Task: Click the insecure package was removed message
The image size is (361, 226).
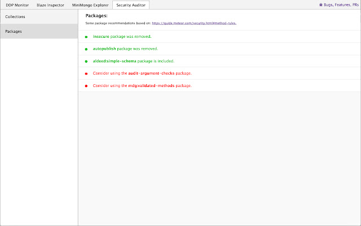Action: click(122, 36)
